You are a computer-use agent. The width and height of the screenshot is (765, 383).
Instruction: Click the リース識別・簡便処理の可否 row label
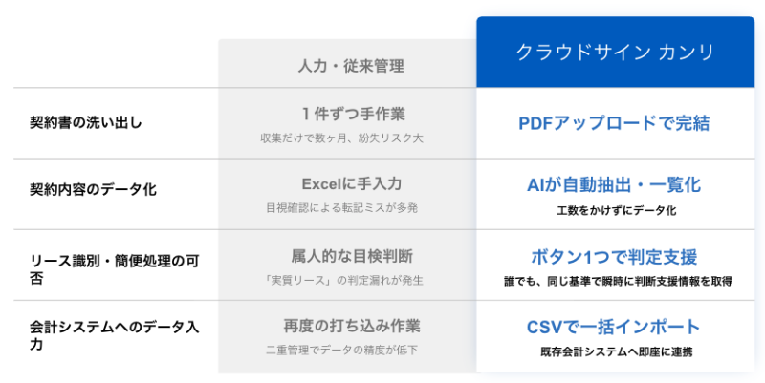tap(114, 269)
